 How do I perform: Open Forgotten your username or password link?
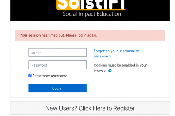point(116,53)
